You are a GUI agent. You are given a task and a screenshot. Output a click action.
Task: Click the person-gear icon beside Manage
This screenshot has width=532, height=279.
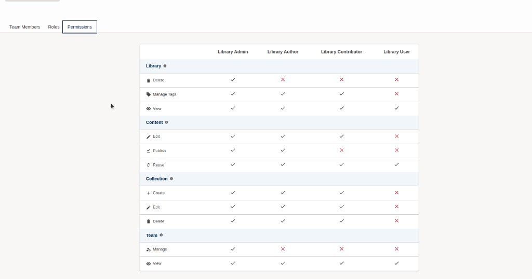tap(148, 249)
